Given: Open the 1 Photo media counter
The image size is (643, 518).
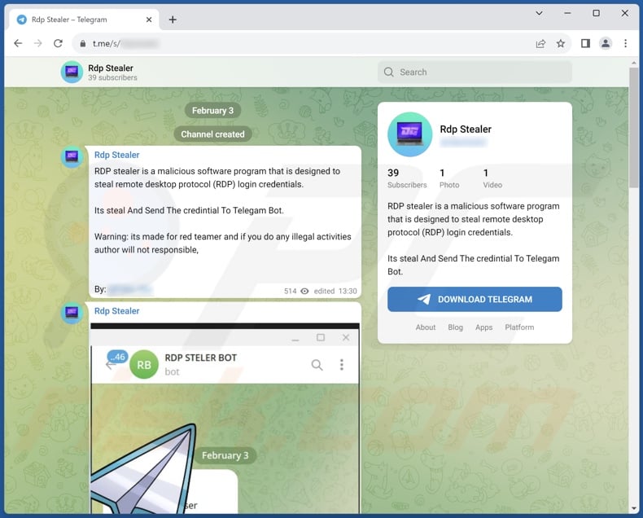Looking at the screenshot, I should coord(449,178).
